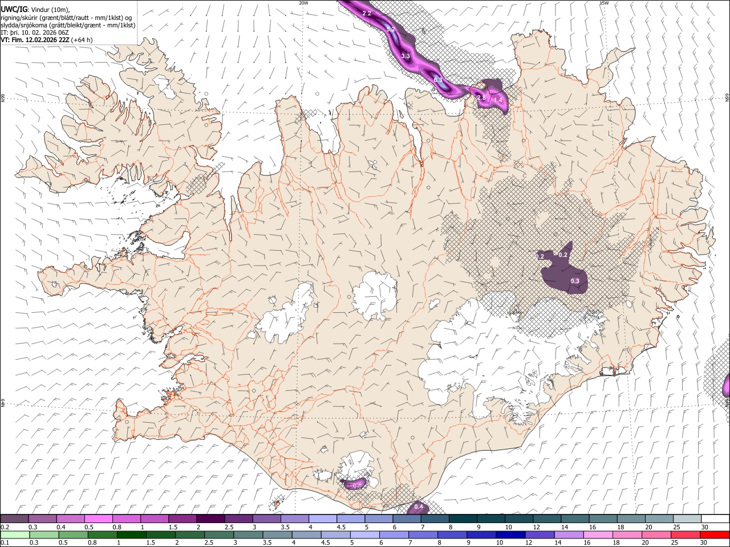Select the bright pink 0.5–0.8 swatch in upper legend
This screenshot has height=547, width=730.
[x=98, y=519]
